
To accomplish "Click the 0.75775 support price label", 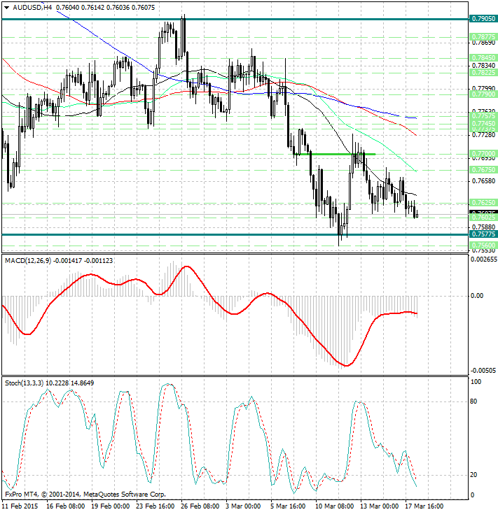I will (484, 235).
